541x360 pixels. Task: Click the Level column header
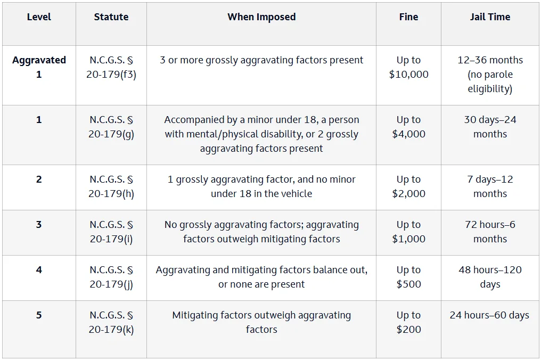pyautogui.click(x=39, y=24)
